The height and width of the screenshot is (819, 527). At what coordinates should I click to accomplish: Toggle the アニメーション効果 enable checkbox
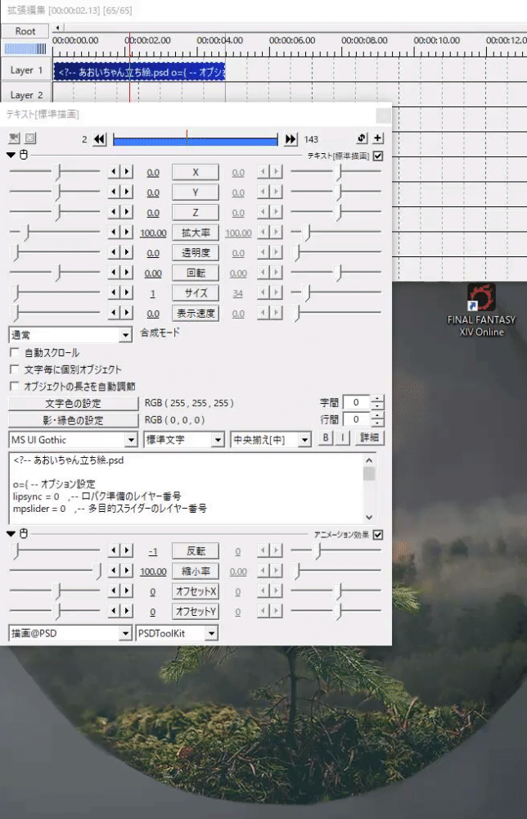[x=378, y=534]
